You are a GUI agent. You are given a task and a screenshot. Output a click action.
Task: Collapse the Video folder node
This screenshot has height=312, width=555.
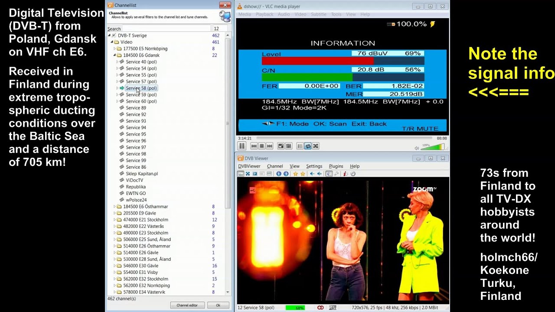pos(112,42)
